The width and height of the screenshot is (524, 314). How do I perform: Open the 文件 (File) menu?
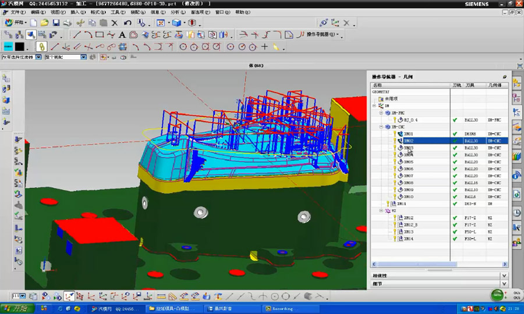[17, 12]
